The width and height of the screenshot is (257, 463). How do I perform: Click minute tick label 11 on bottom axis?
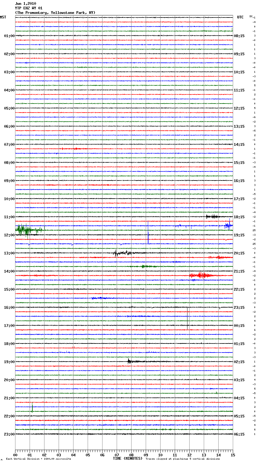tap(175, 455)
